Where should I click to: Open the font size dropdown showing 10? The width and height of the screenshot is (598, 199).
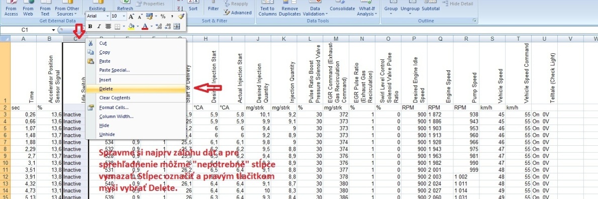point(124,16)
